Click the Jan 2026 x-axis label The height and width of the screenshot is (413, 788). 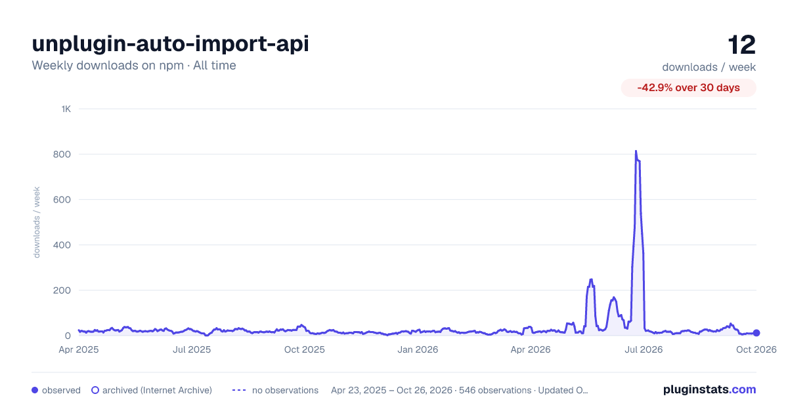(418, 349)
